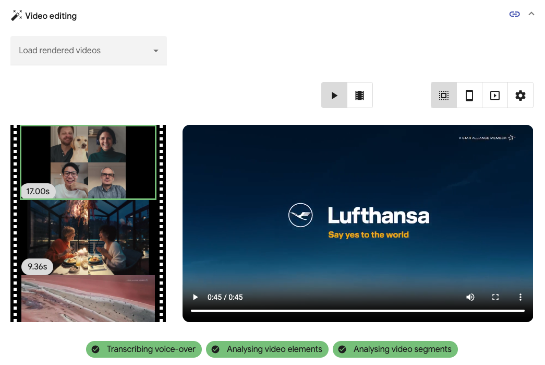Open the video player more options menu
The image size is (545, 365).
[520, 297]
